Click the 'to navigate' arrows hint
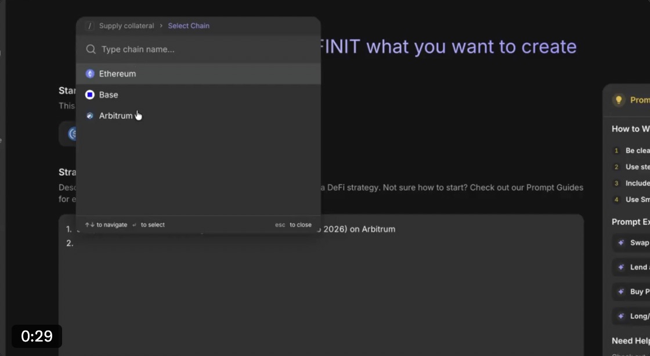This screenshot has height=356, width=650. point(106,225)
